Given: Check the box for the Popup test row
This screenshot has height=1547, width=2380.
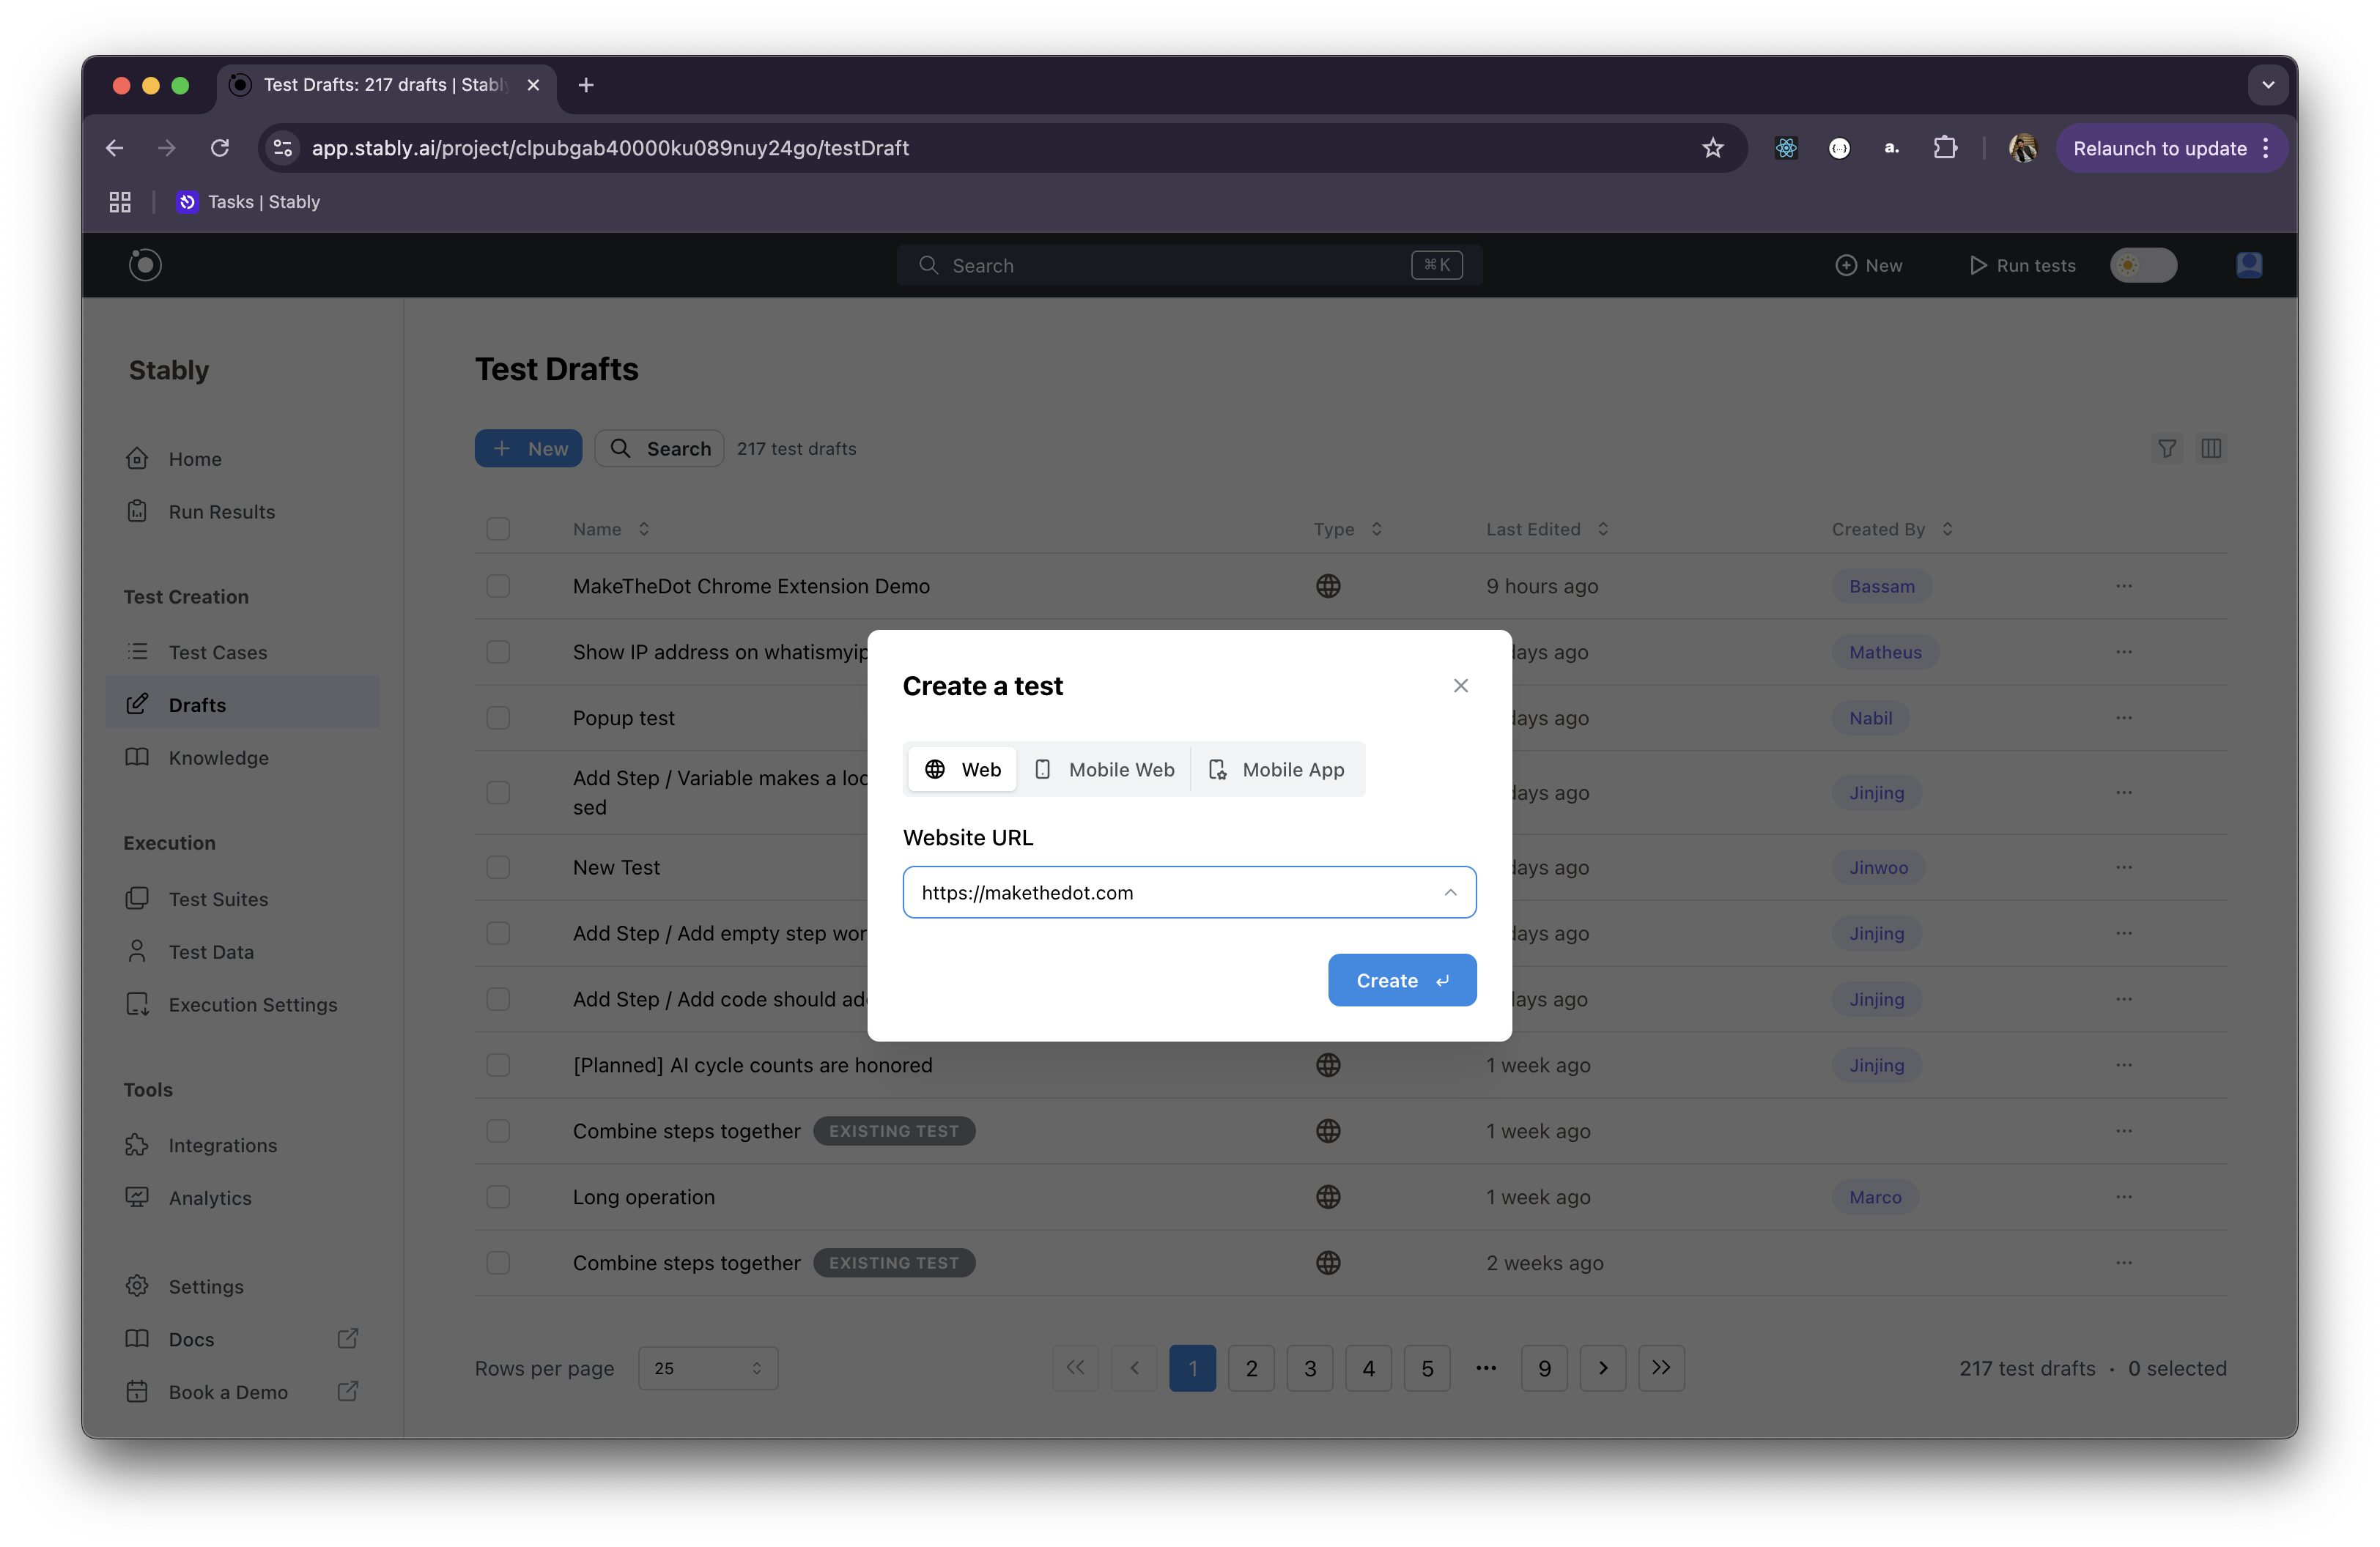Looking at the screenshot, I should click(498, 718).
